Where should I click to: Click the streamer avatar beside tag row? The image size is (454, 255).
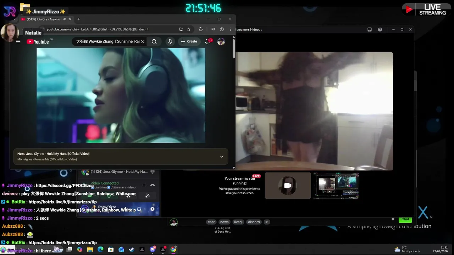tap(173, 222)
